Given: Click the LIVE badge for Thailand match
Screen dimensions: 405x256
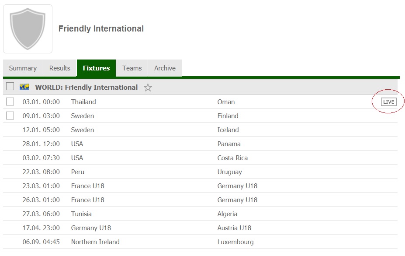Looking at the screenshot, I should (388, 102).
